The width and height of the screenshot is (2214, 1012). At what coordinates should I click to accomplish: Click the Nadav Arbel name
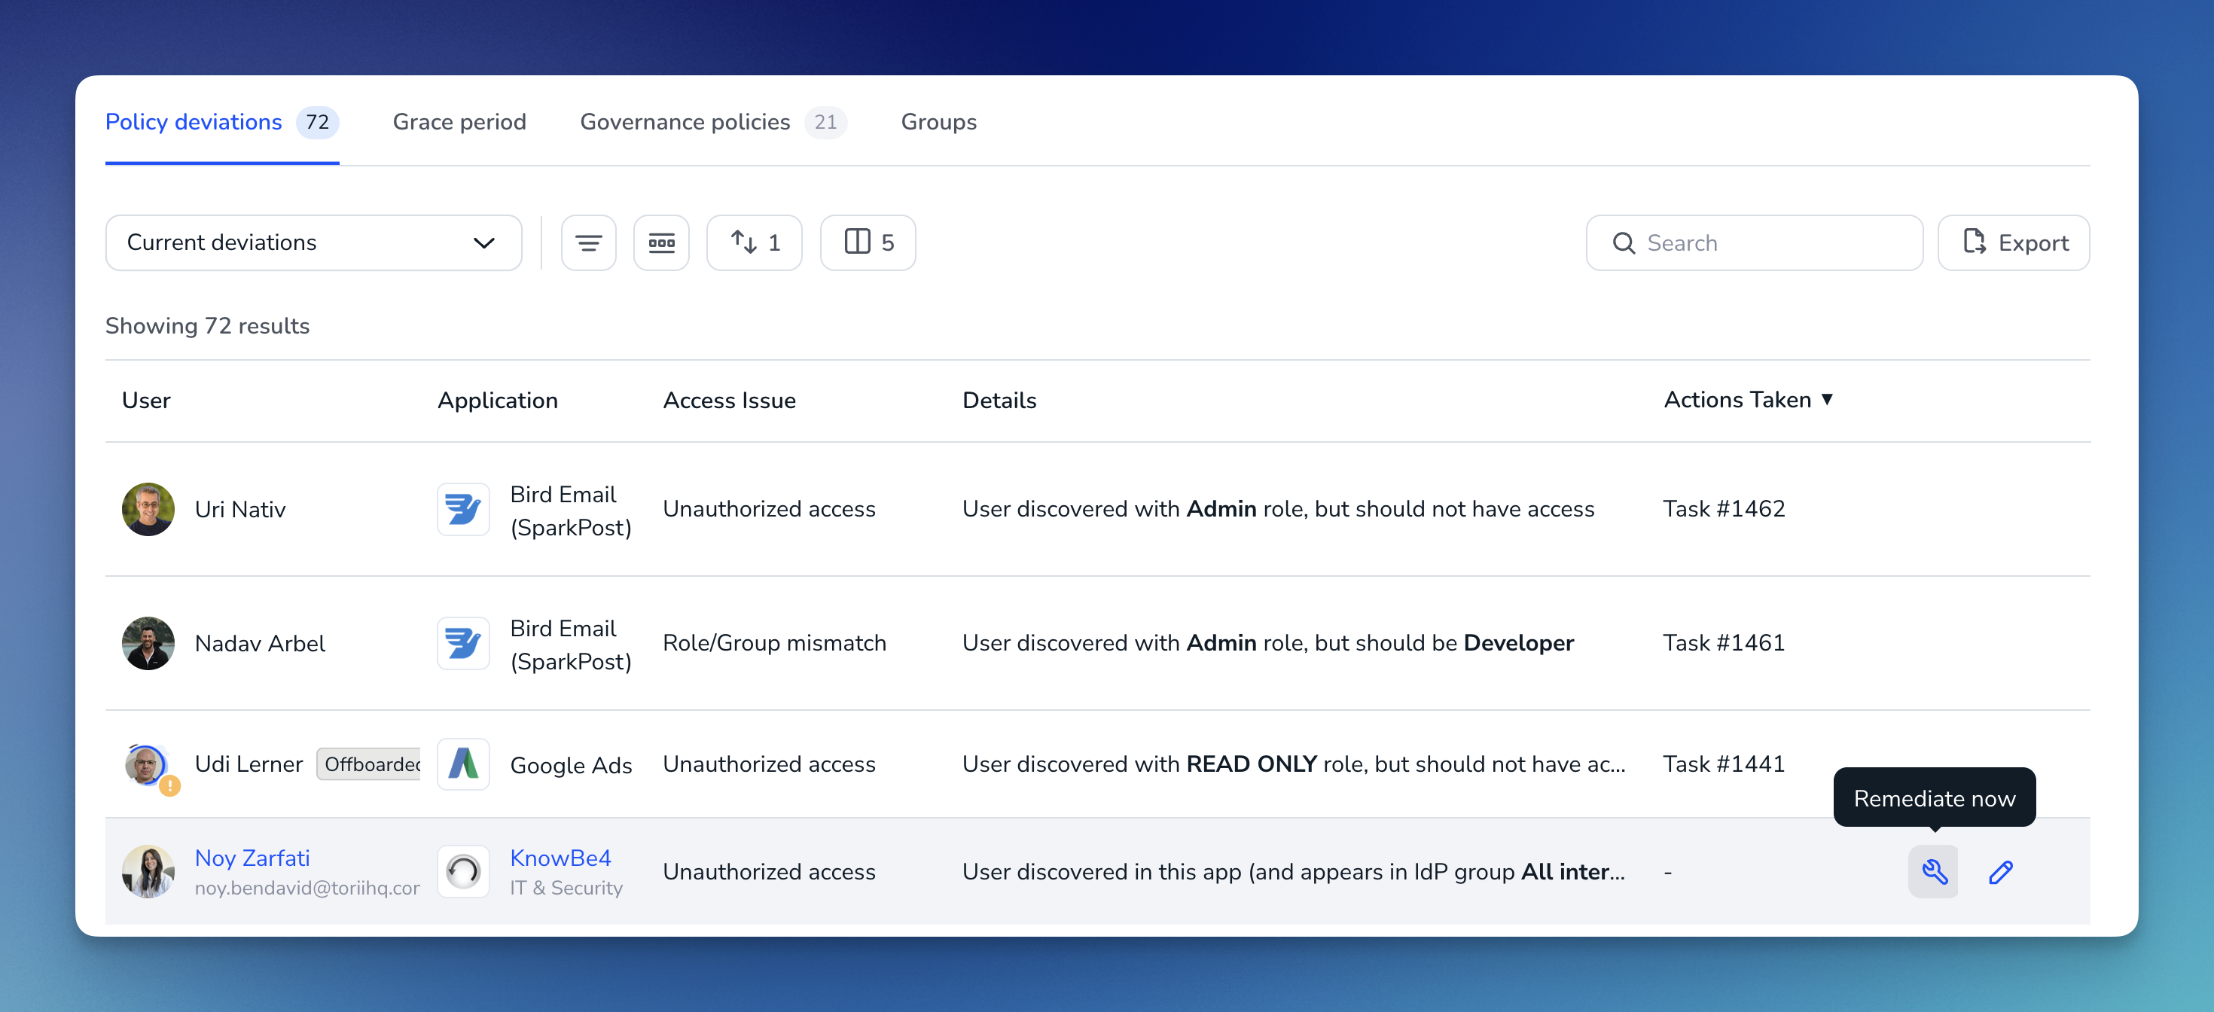(260, 644)
